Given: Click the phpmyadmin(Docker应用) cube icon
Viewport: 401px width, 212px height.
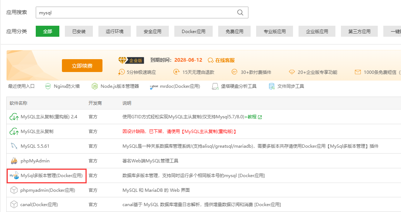Looking at the screenshot, I should tap(14, 190).
